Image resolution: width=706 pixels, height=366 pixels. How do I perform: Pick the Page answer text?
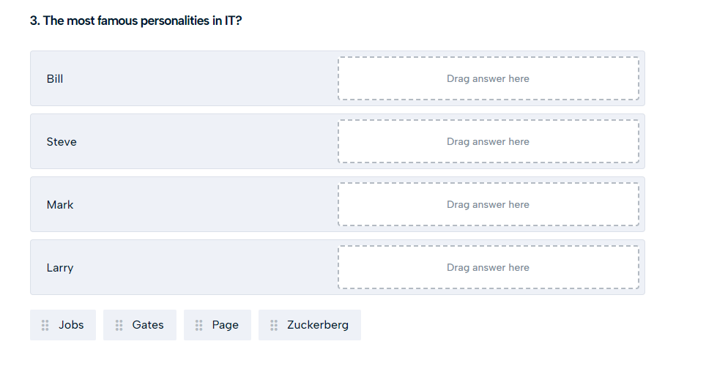click(225, 325)
